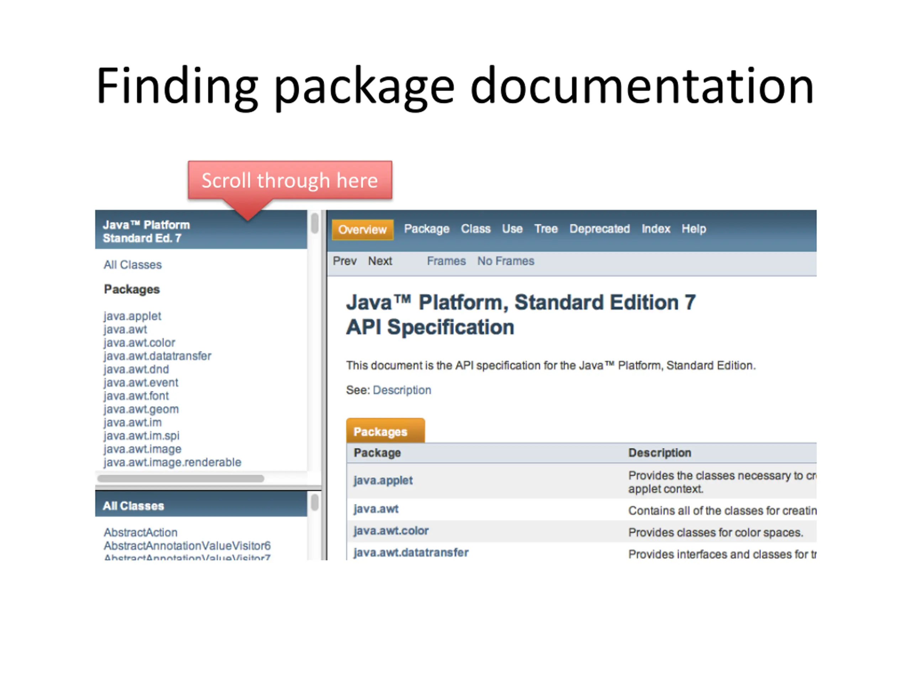Image resolution: width=911 pixels, height=683 pixels.
Task: Select the Overview tab
Action: click(x=362, y=229)
